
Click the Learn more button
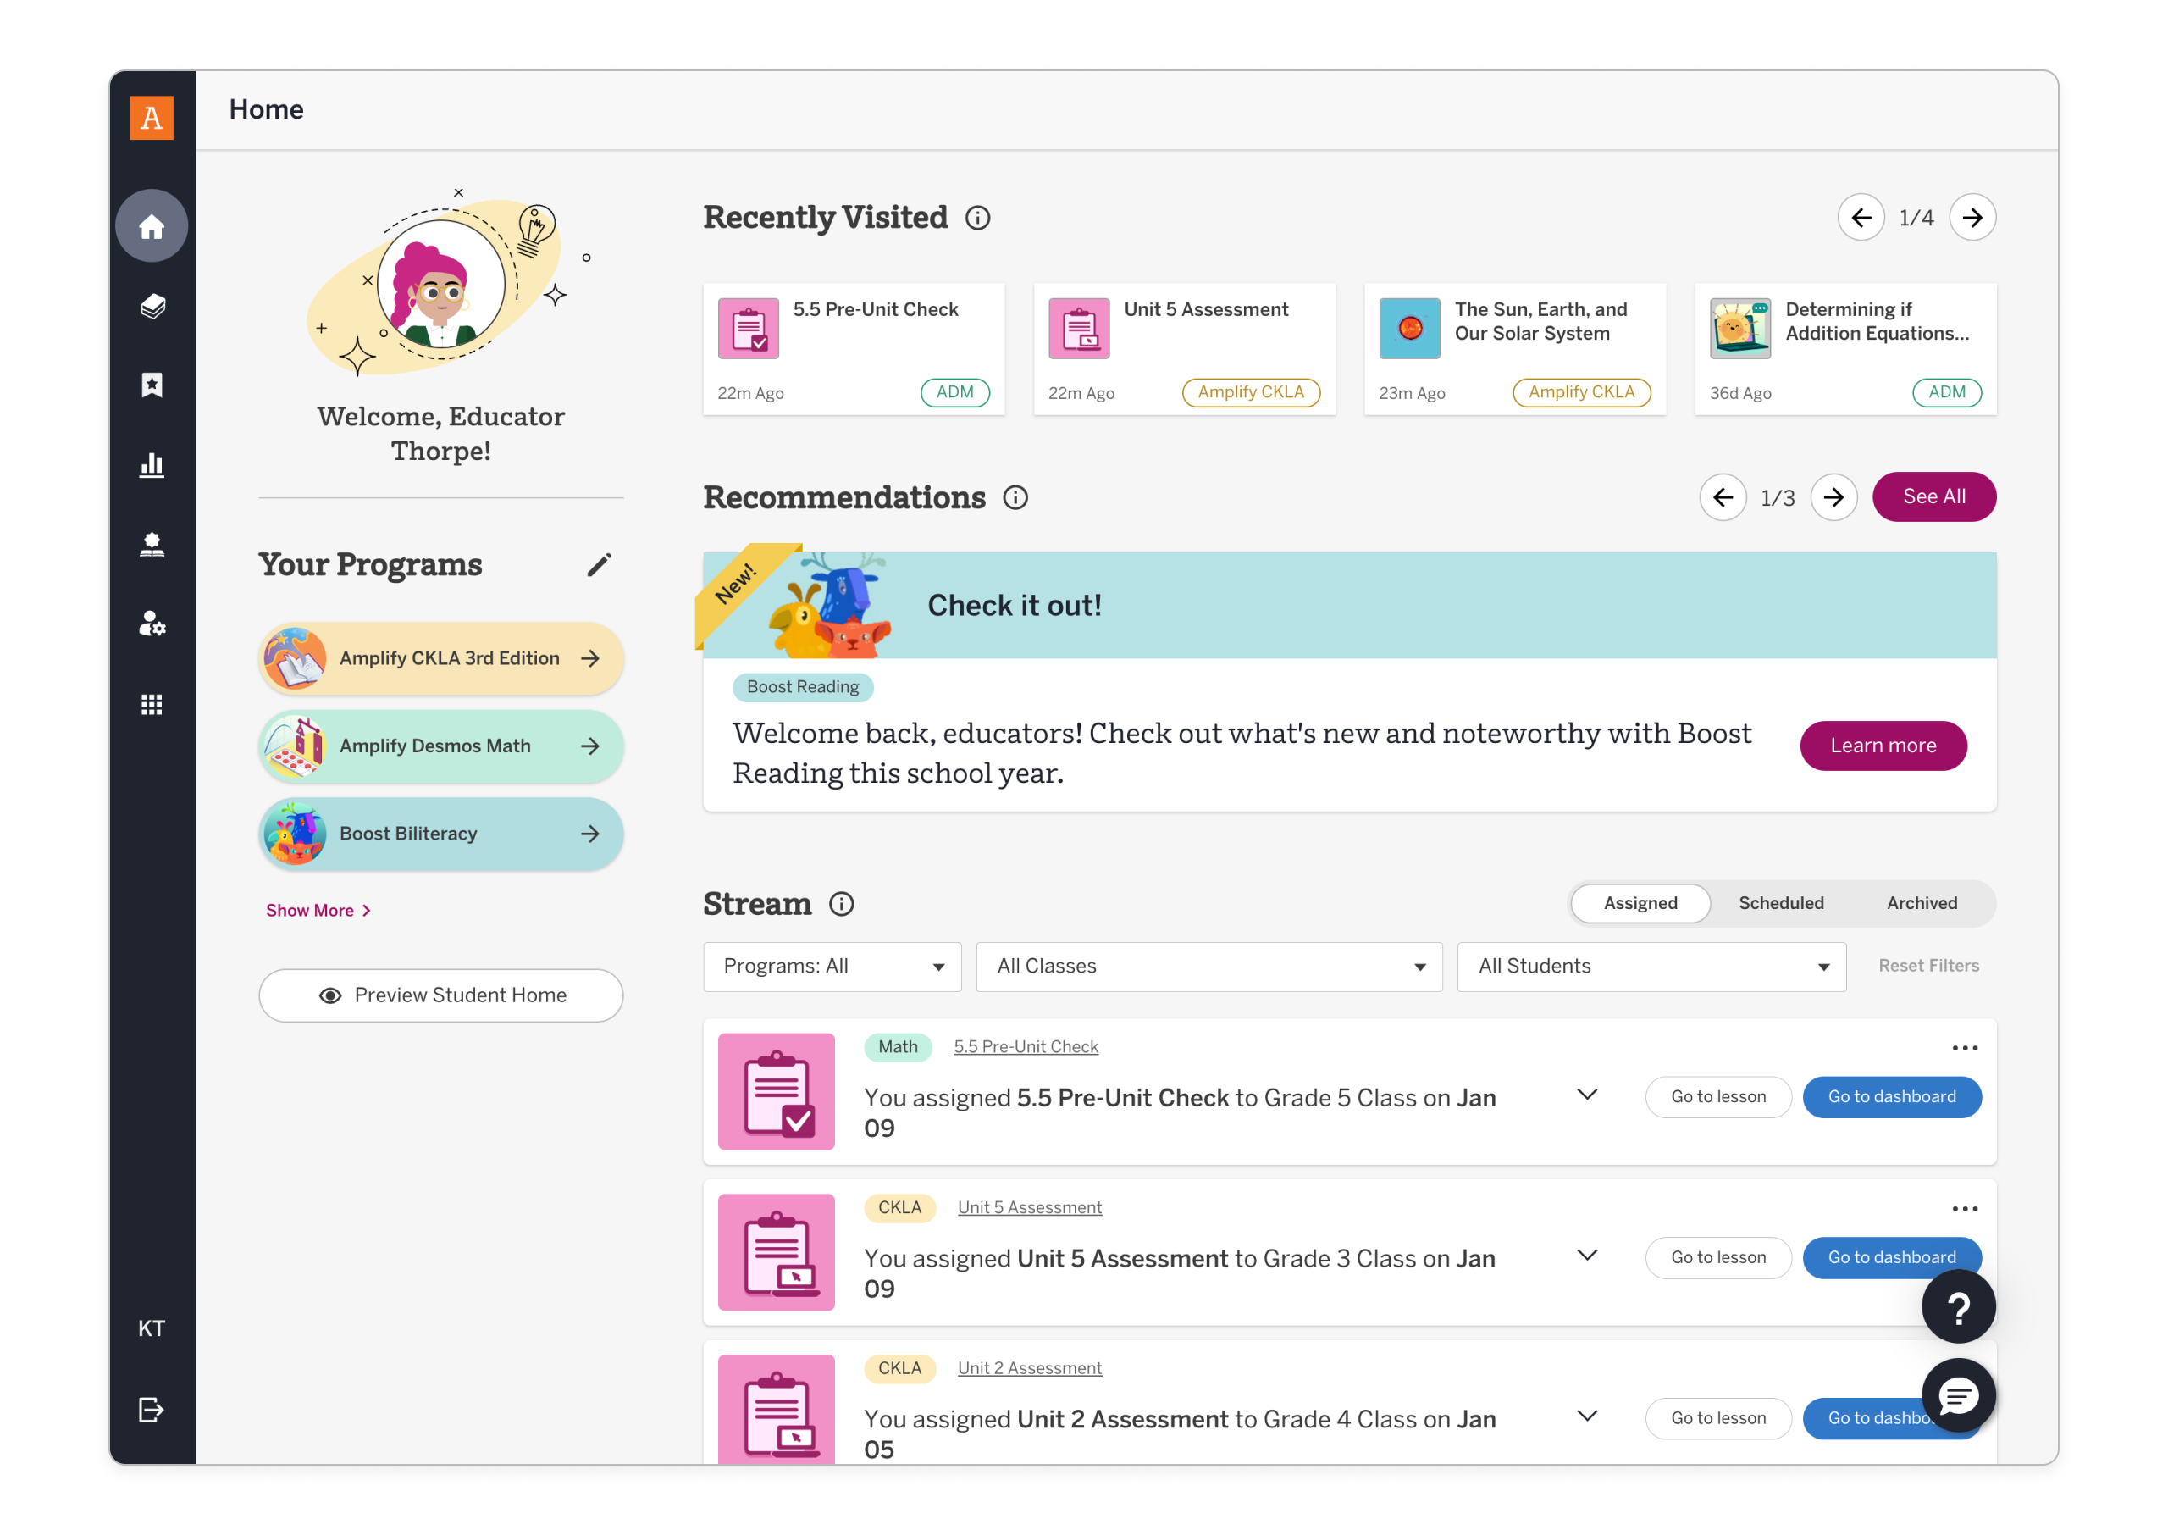[1883, 746]
